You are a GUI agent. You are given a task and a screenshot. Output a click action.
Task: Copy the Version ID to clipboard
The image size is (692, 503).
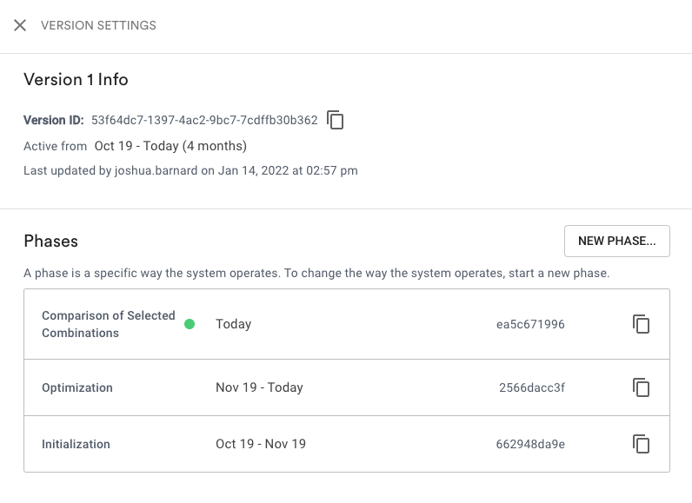tap(336, 120)
